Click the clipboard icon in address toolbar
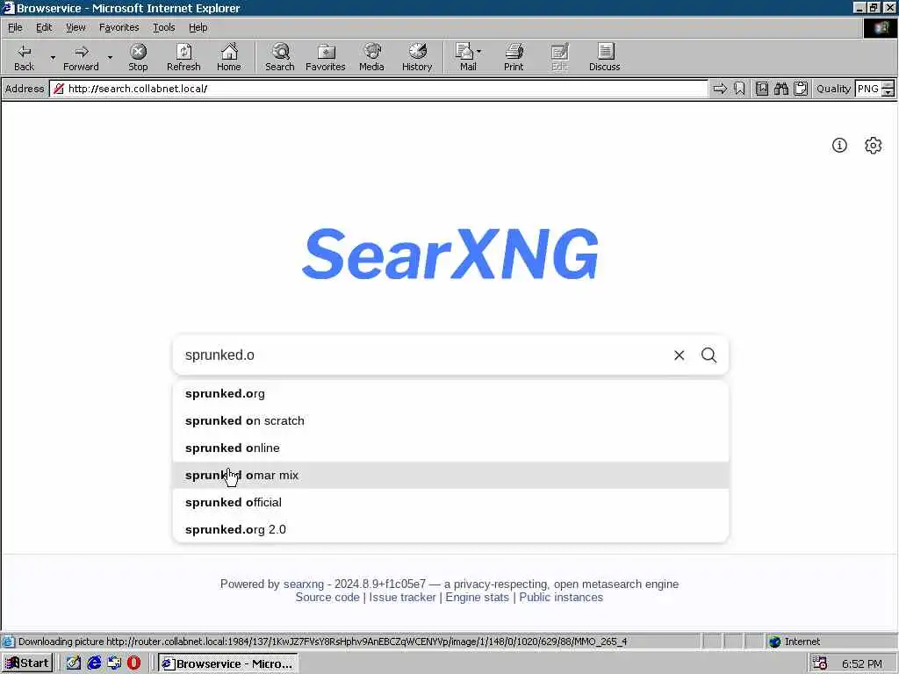This screenshot has width=899, height=674. click(801, 89)
